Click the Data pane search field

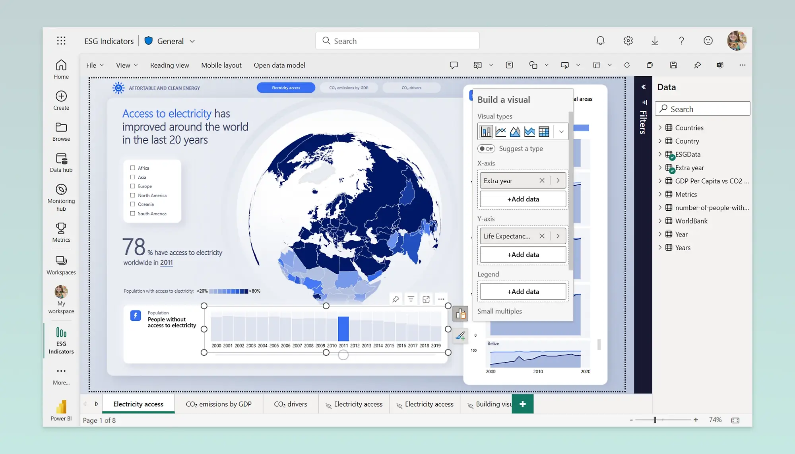click(x=702, y=109)
